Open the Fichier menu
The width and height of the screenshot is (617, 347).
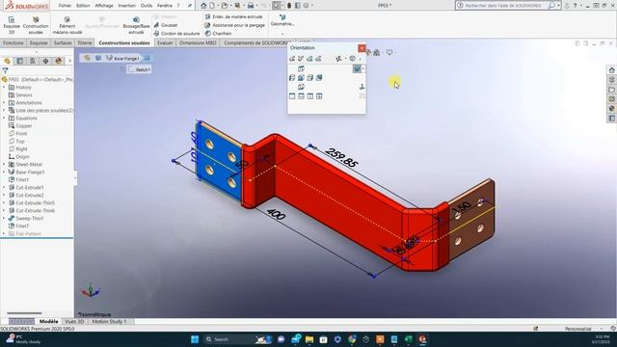(65, 6)
